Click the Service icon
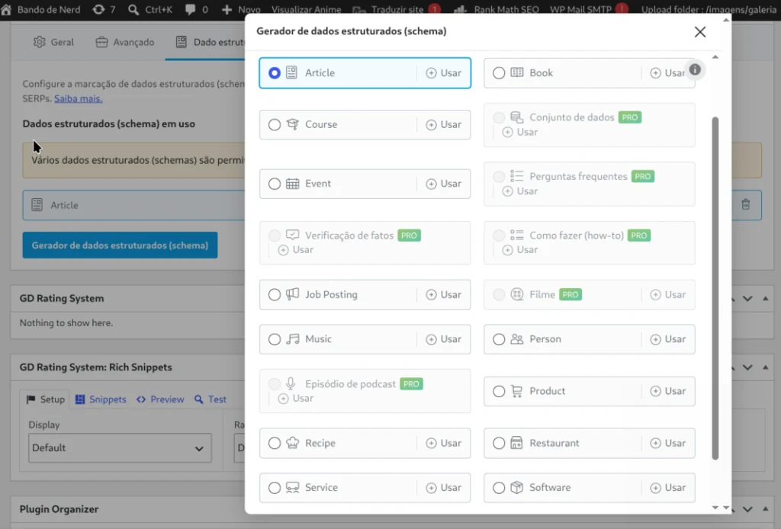The width and height of the screenshot is (781, 529). 292,487
